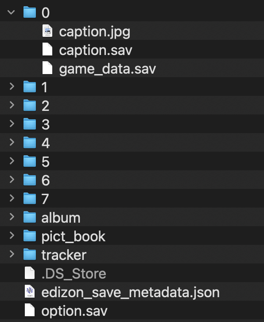Expand the album folder chevron
Image resolution: width=264 pixels, height=322 pixels.
pos(12,216)
